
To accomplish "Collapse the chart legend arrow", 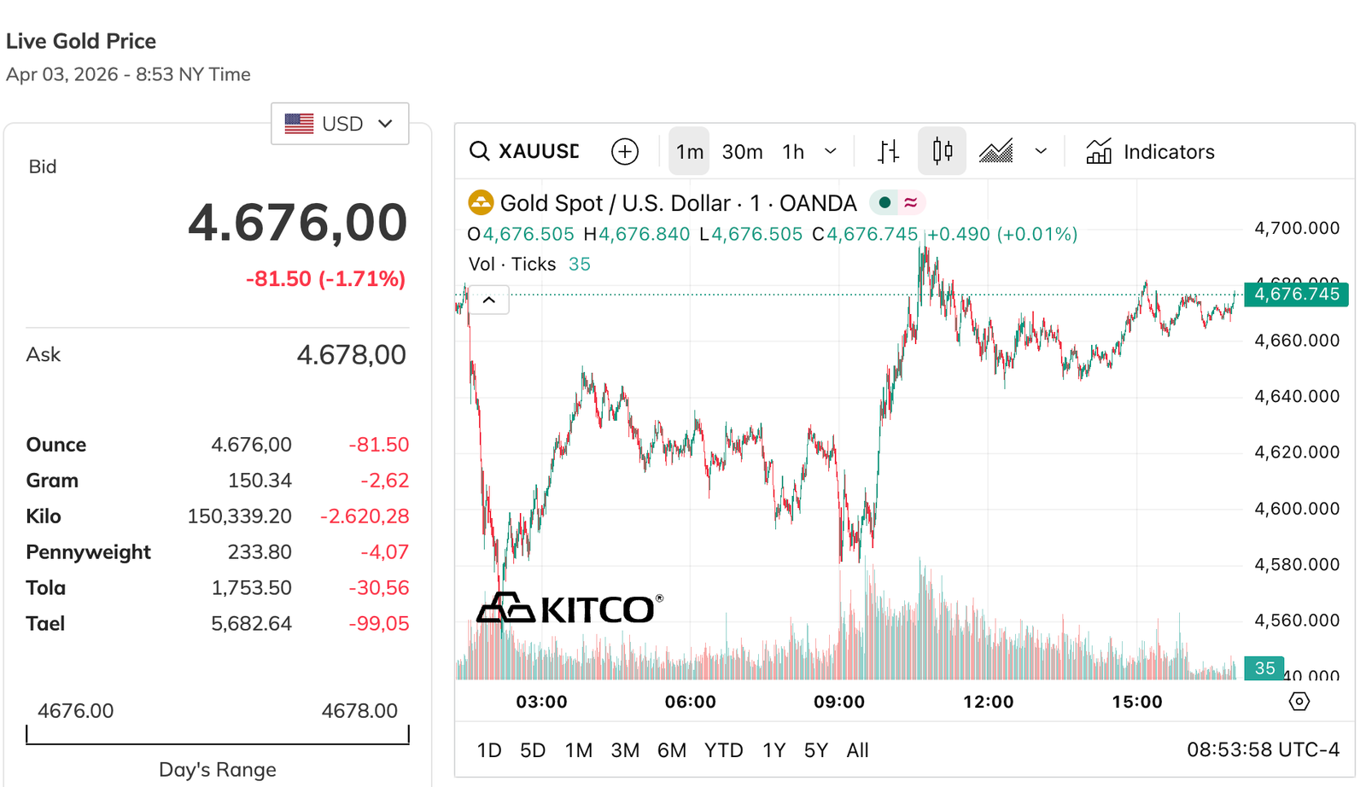I will pyautogui.click(x=489, y=300).
